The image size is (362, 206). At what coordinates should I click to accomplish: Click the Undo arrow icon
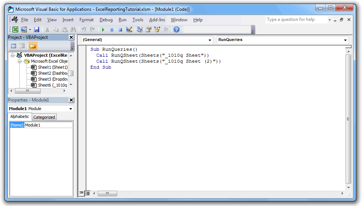click(84, 29)
